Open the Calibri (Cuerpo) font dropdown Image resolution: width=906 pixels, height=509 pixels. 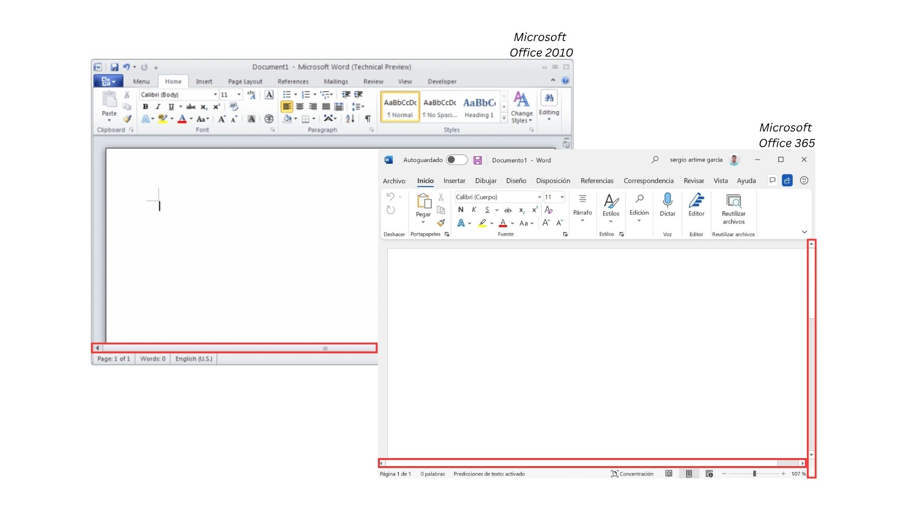point(539,197)
